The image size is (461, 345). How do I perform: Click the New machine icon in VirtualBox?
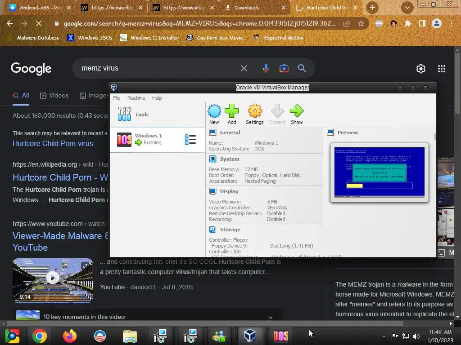(x=214, y=111)
